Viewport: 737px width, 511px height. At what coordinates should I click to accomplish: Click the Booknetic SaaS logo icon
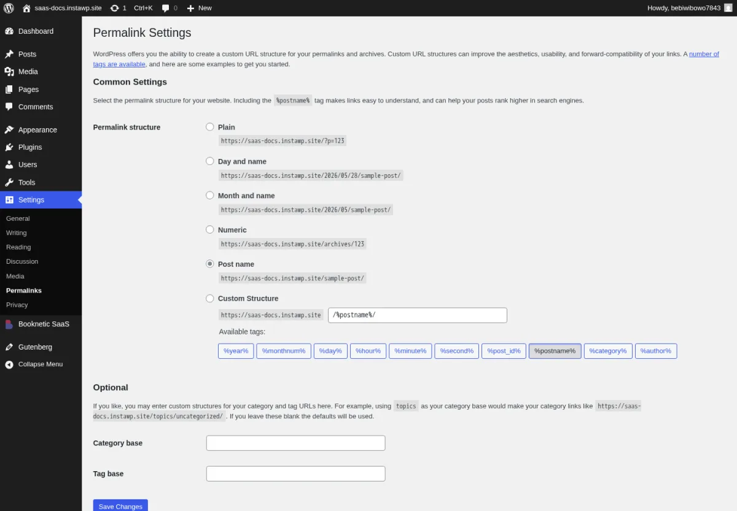pyautogui.click(x=9, y=324)
